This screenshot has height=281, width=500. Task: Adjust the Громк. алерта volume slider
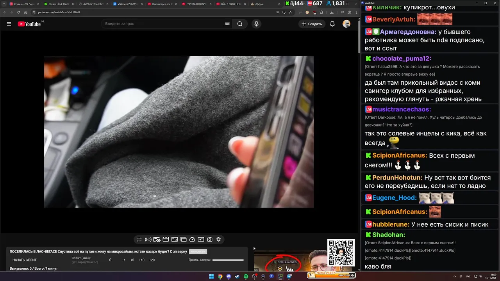(x=228, y=260)
